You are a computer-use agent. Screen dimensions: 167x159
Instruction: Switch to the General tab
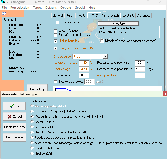click(58, 16)
